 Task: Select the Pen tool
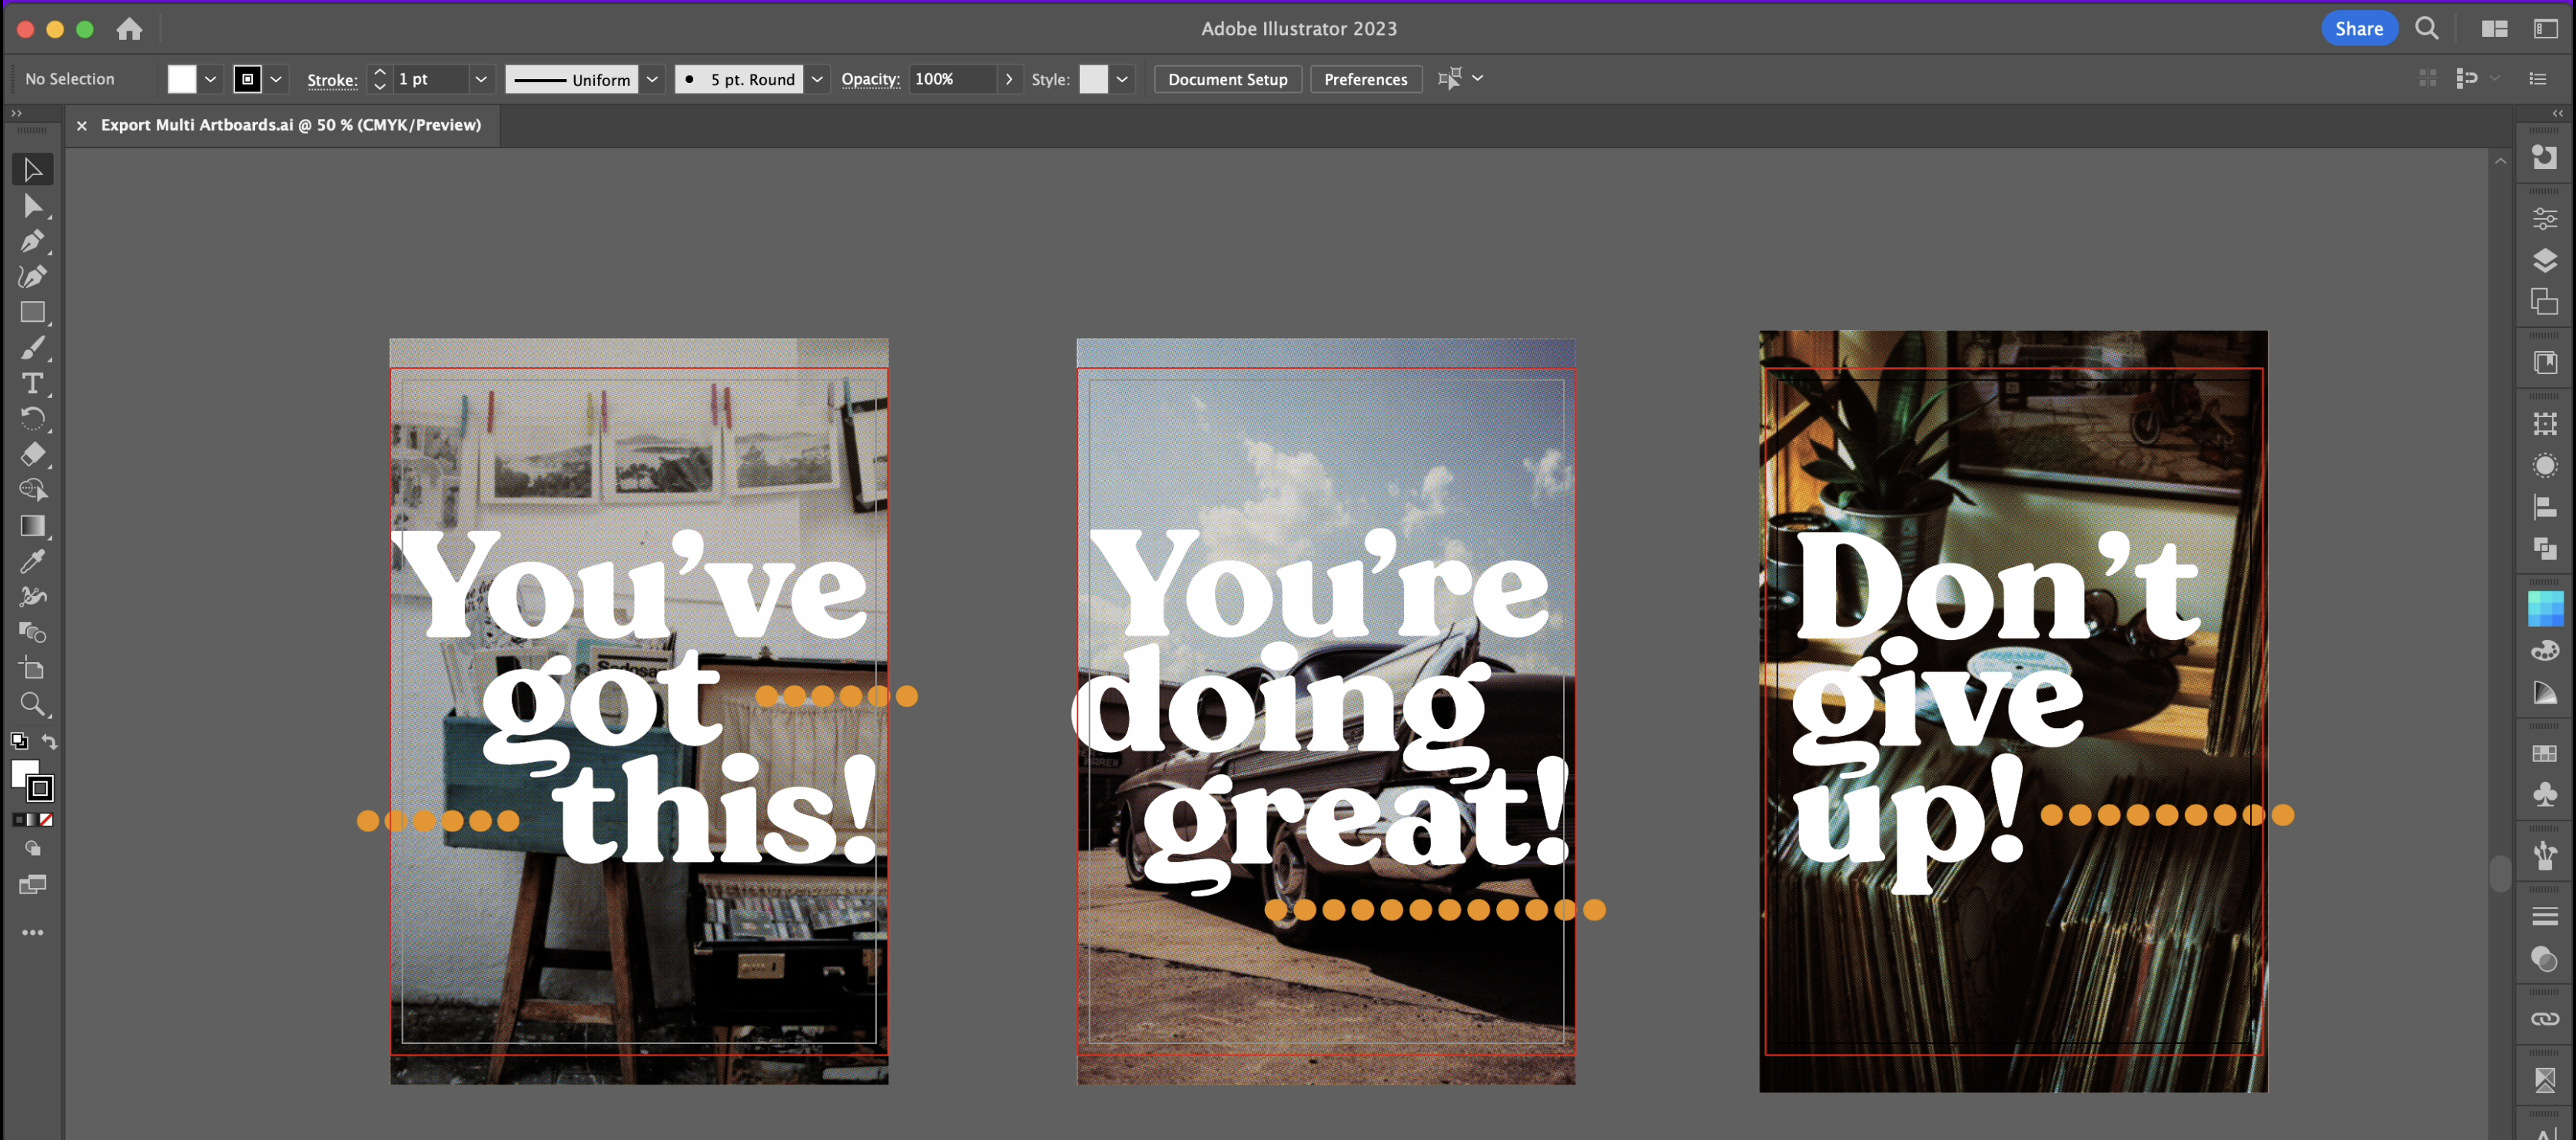tap(32, 241)
